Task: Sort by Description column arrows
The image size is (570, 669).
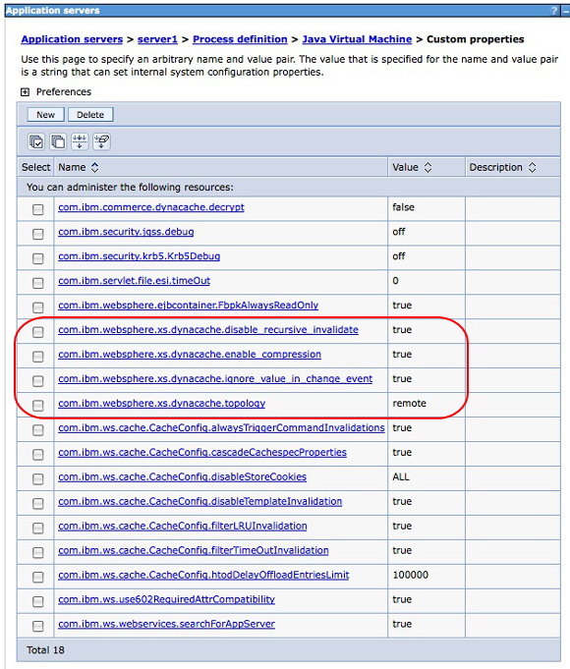Action: (532, 167)
